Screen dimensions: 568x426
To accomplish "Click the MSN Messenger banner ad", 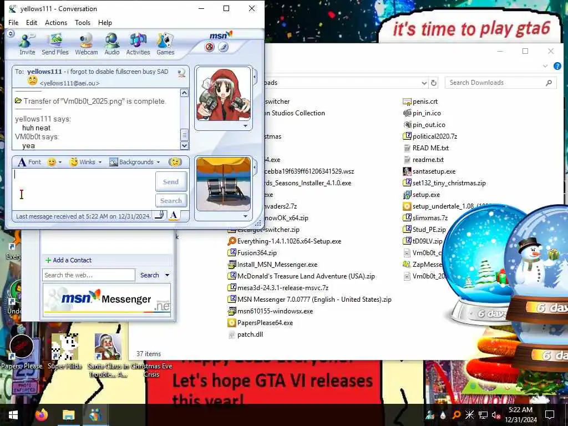I will click(106, 300).
